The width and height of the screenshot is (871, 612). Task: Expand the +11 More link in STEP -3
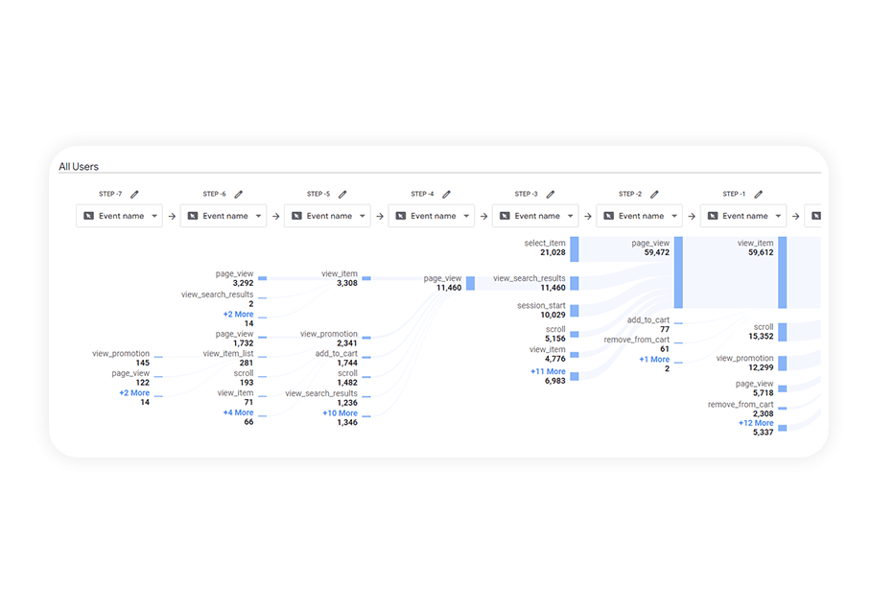point(548,371)
